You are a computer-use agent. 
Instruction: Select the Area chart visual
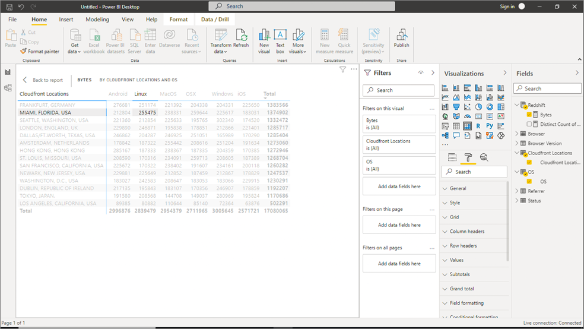pos(456,97)
